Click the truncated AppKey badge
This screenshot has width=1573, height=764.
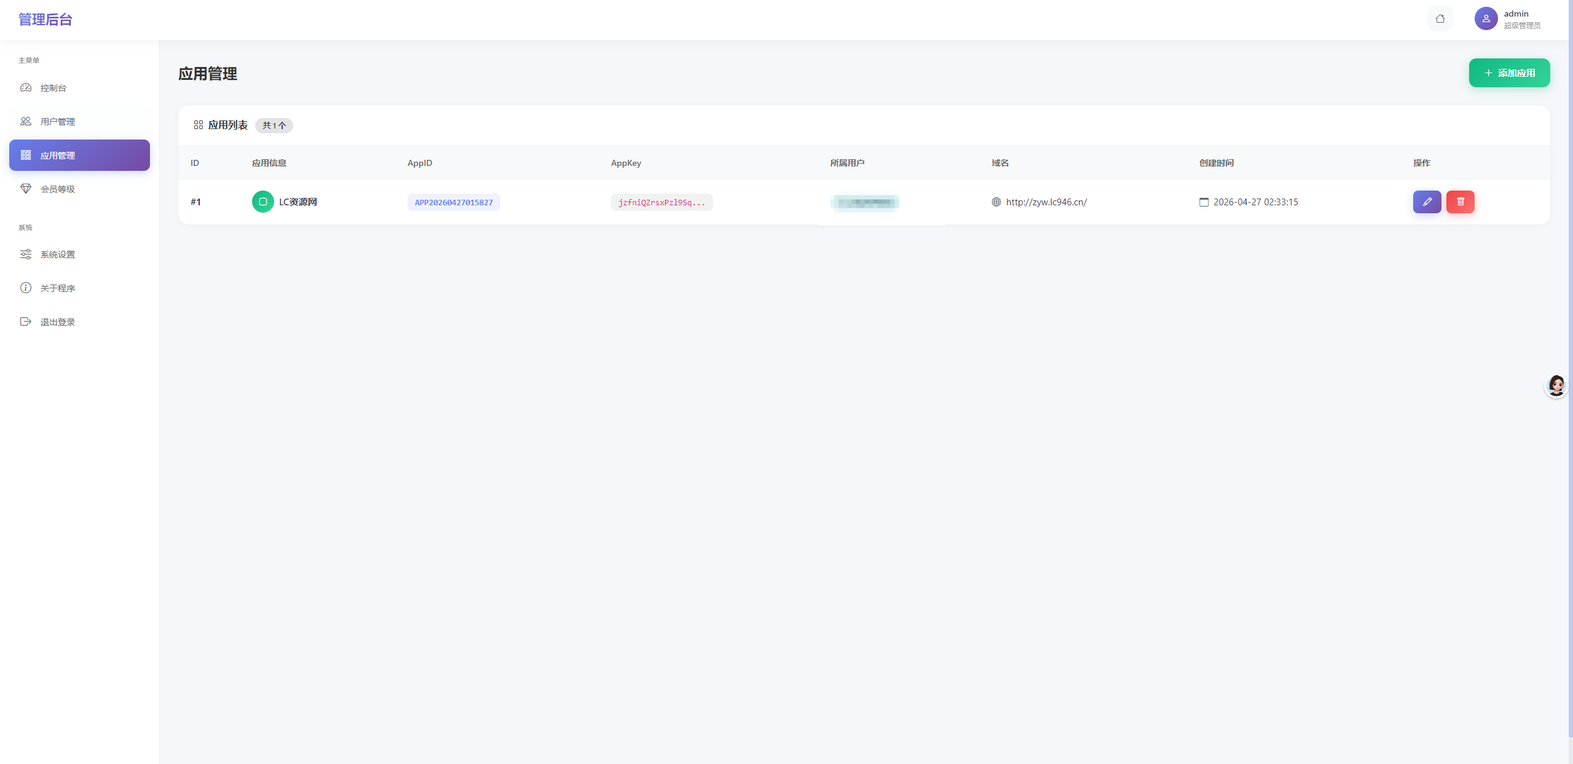(661, 202)
